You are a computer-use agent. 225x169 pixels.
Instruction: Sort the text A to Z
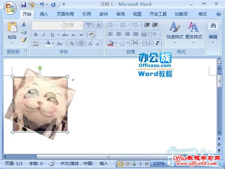coord(148,43)
